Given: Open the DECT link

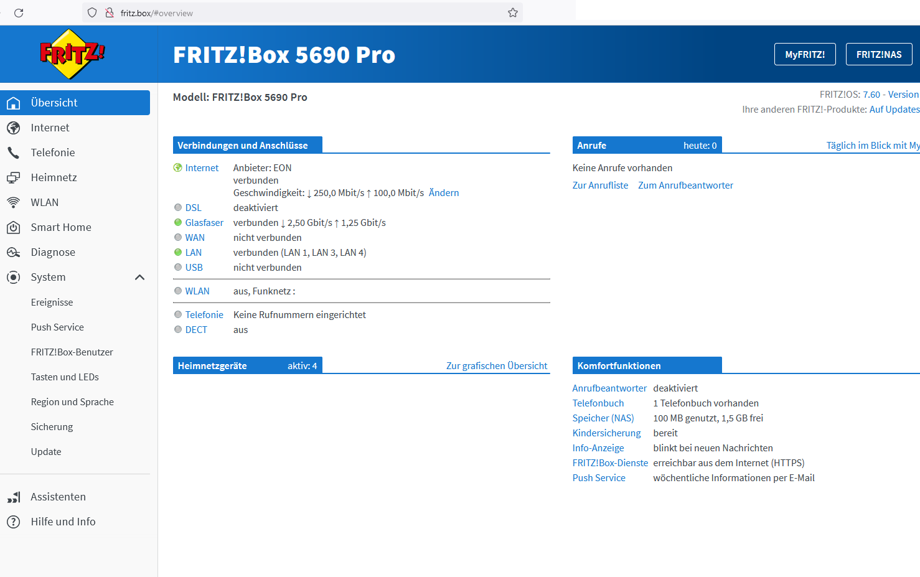Looking at the screenshot, I should (196, 330).
